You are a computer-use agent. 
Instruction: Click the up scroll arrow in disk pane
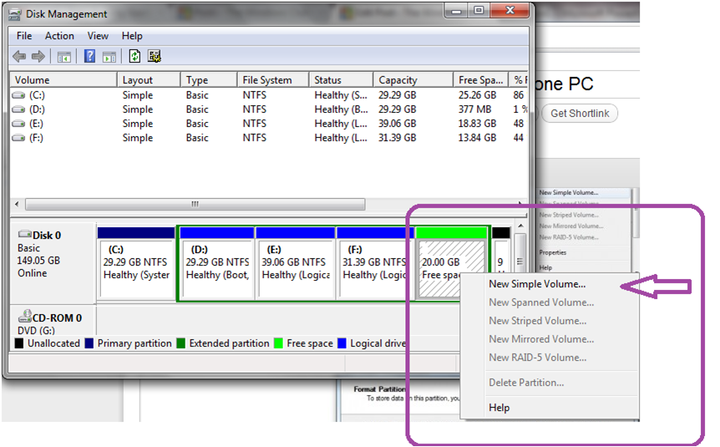click(520, 226)
